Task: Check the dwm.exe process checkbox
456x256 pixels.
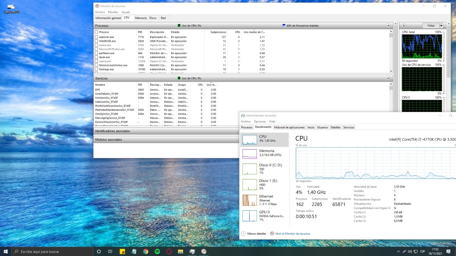Action: pyautogui.click(x=96, y=57)
